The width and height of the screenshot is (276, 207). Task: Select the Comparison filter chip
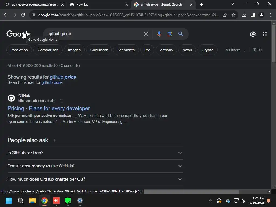tap(48, 50)
